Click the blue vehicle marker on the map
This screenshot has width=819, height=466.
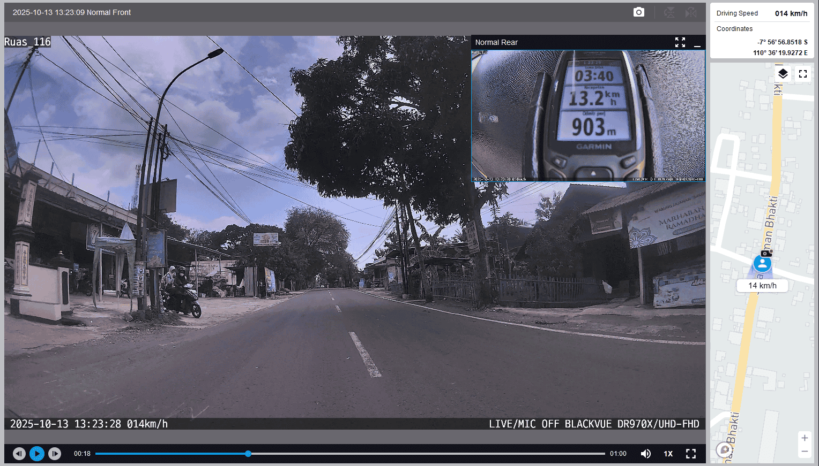coord(762,263)
